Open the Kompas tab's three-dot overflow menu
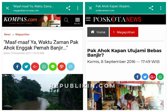168x112 pixels. click(78, 8)
